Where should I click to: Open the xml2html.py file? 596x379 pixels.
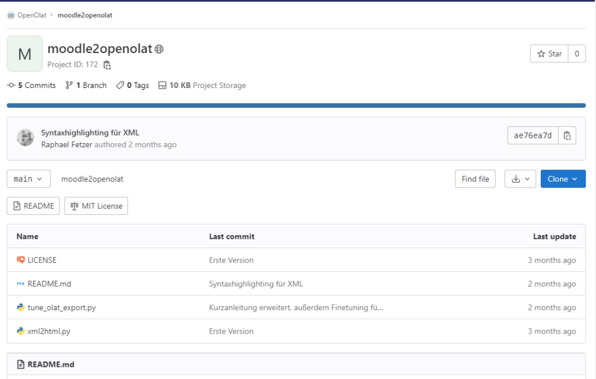click(49, 331)
